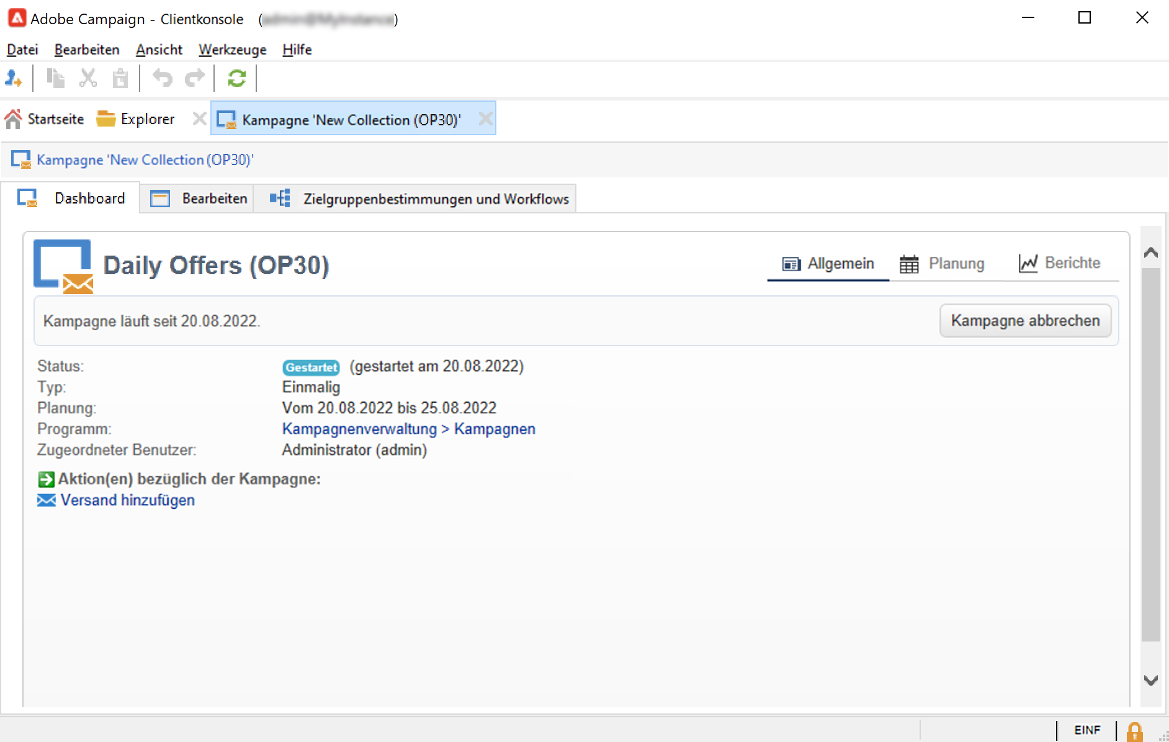Viewport: 1169px width, 742px height.
Task: Click the vertical scrollbar thumb
Action: 1151,454
